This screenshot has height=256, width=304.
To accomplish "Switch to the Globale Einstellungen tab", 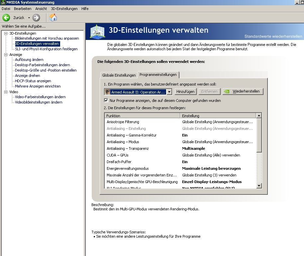I will pos(119,75).
